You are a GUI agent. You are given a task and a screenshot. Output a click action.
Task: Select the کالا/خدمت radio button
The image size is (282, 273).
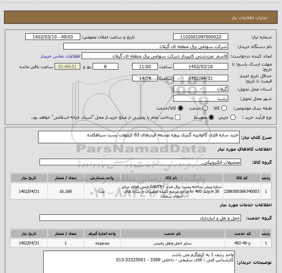point(181,108)
